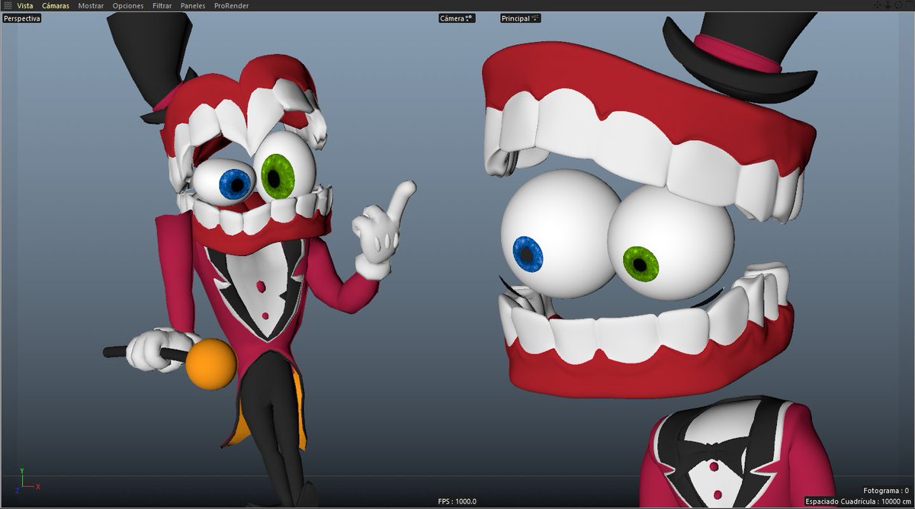915x509 pixels.
Task: Click the Fotograma : 0 readout
Action: tap(885, 491)
